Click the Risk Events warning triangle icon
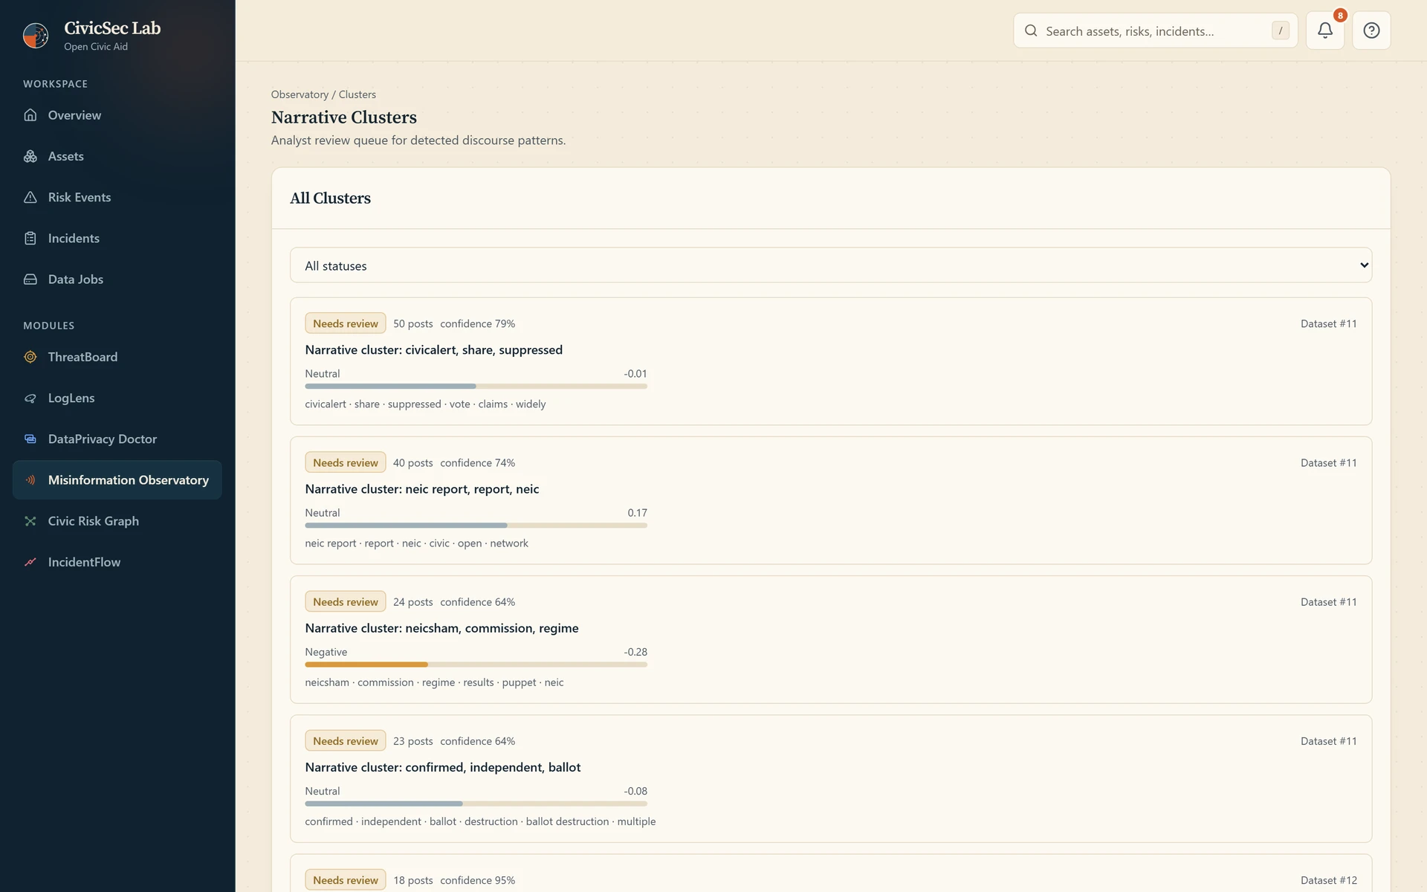Viewport: 1427px width, 892px height. 30,197
